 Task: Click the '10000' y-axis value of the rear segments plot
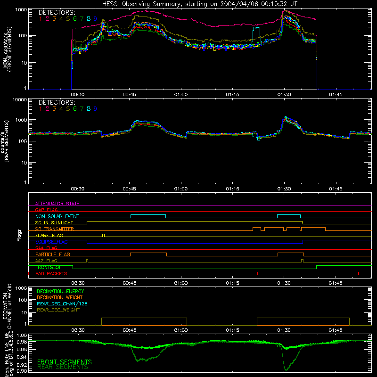pos(20,100)
